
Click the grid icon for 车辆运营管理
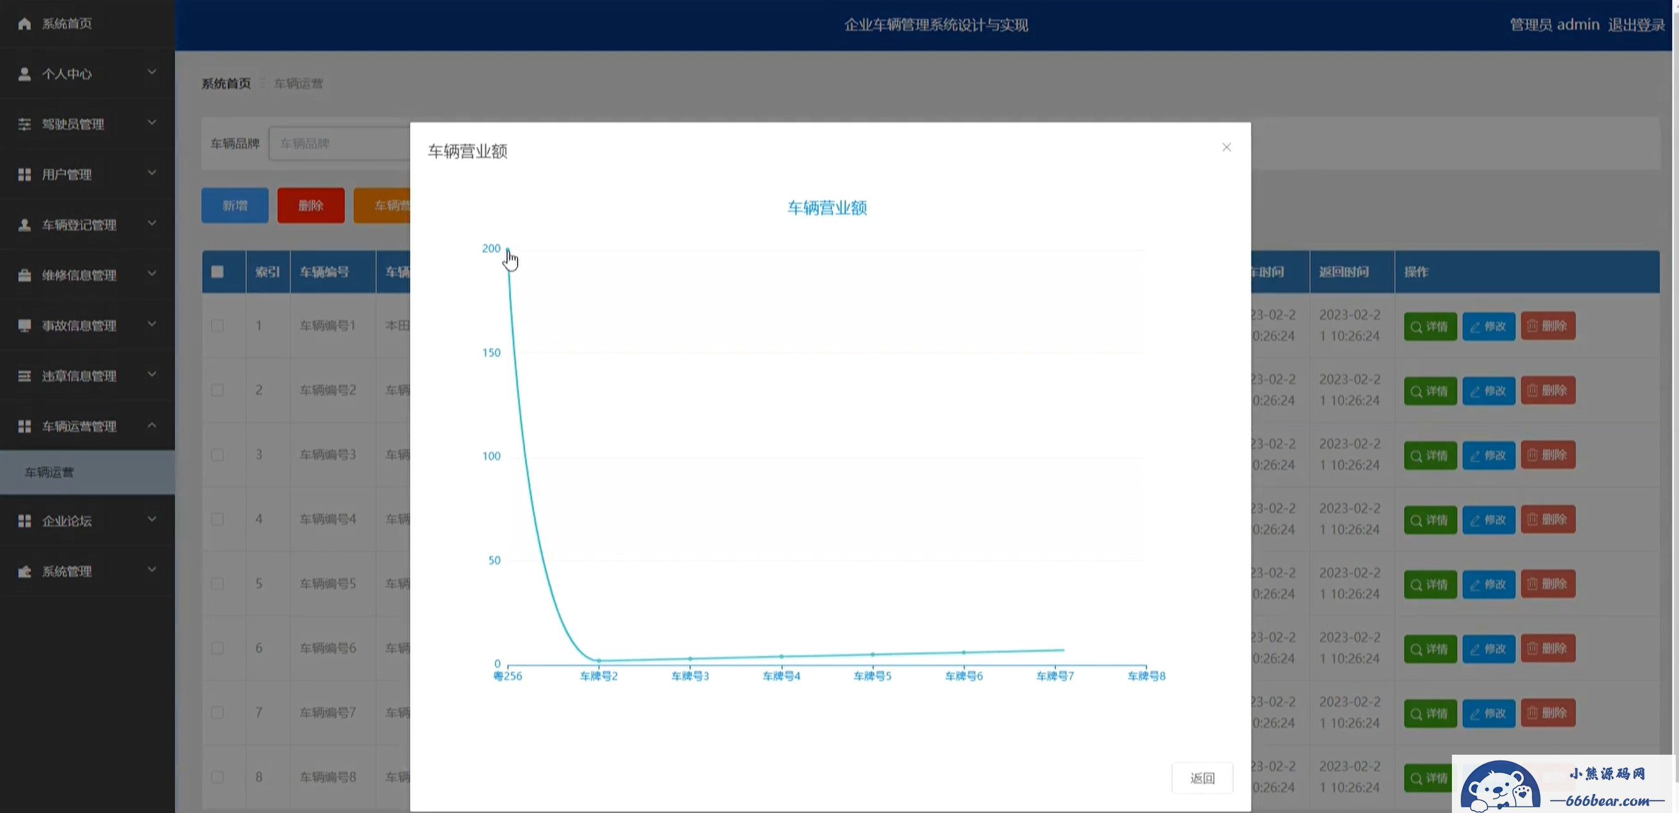[x=25, y=426]
